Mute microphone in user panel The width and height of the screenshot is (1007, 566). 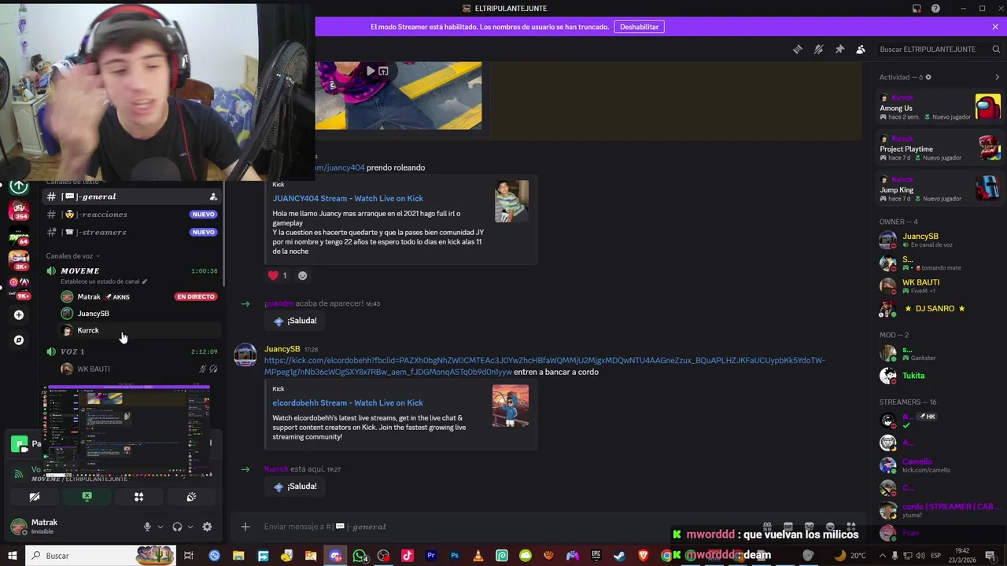tap(147, 527)
